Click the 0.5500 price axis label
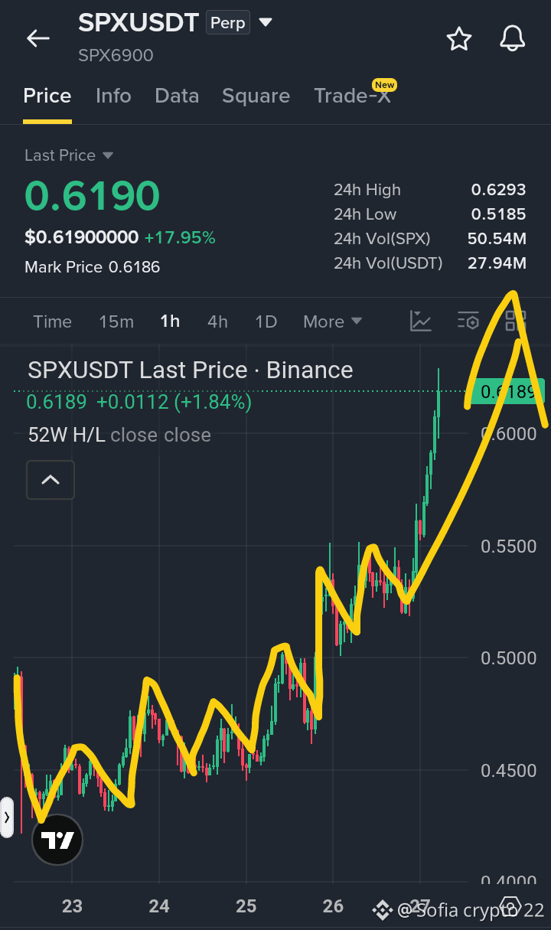 [x=509, y=547]
